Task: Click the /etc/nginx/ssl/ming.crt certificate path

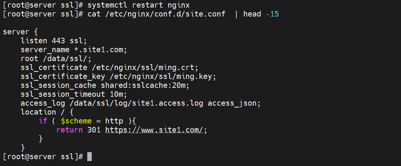Action: coord(145,67)
